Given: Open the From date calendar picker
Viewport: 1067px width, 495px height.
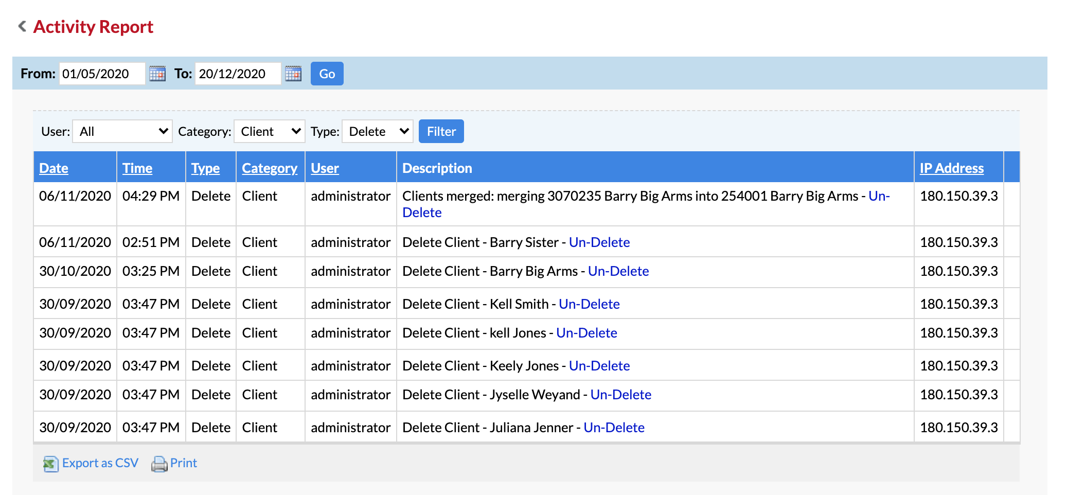Looking at the screenshot, I should tap(157, 74).
